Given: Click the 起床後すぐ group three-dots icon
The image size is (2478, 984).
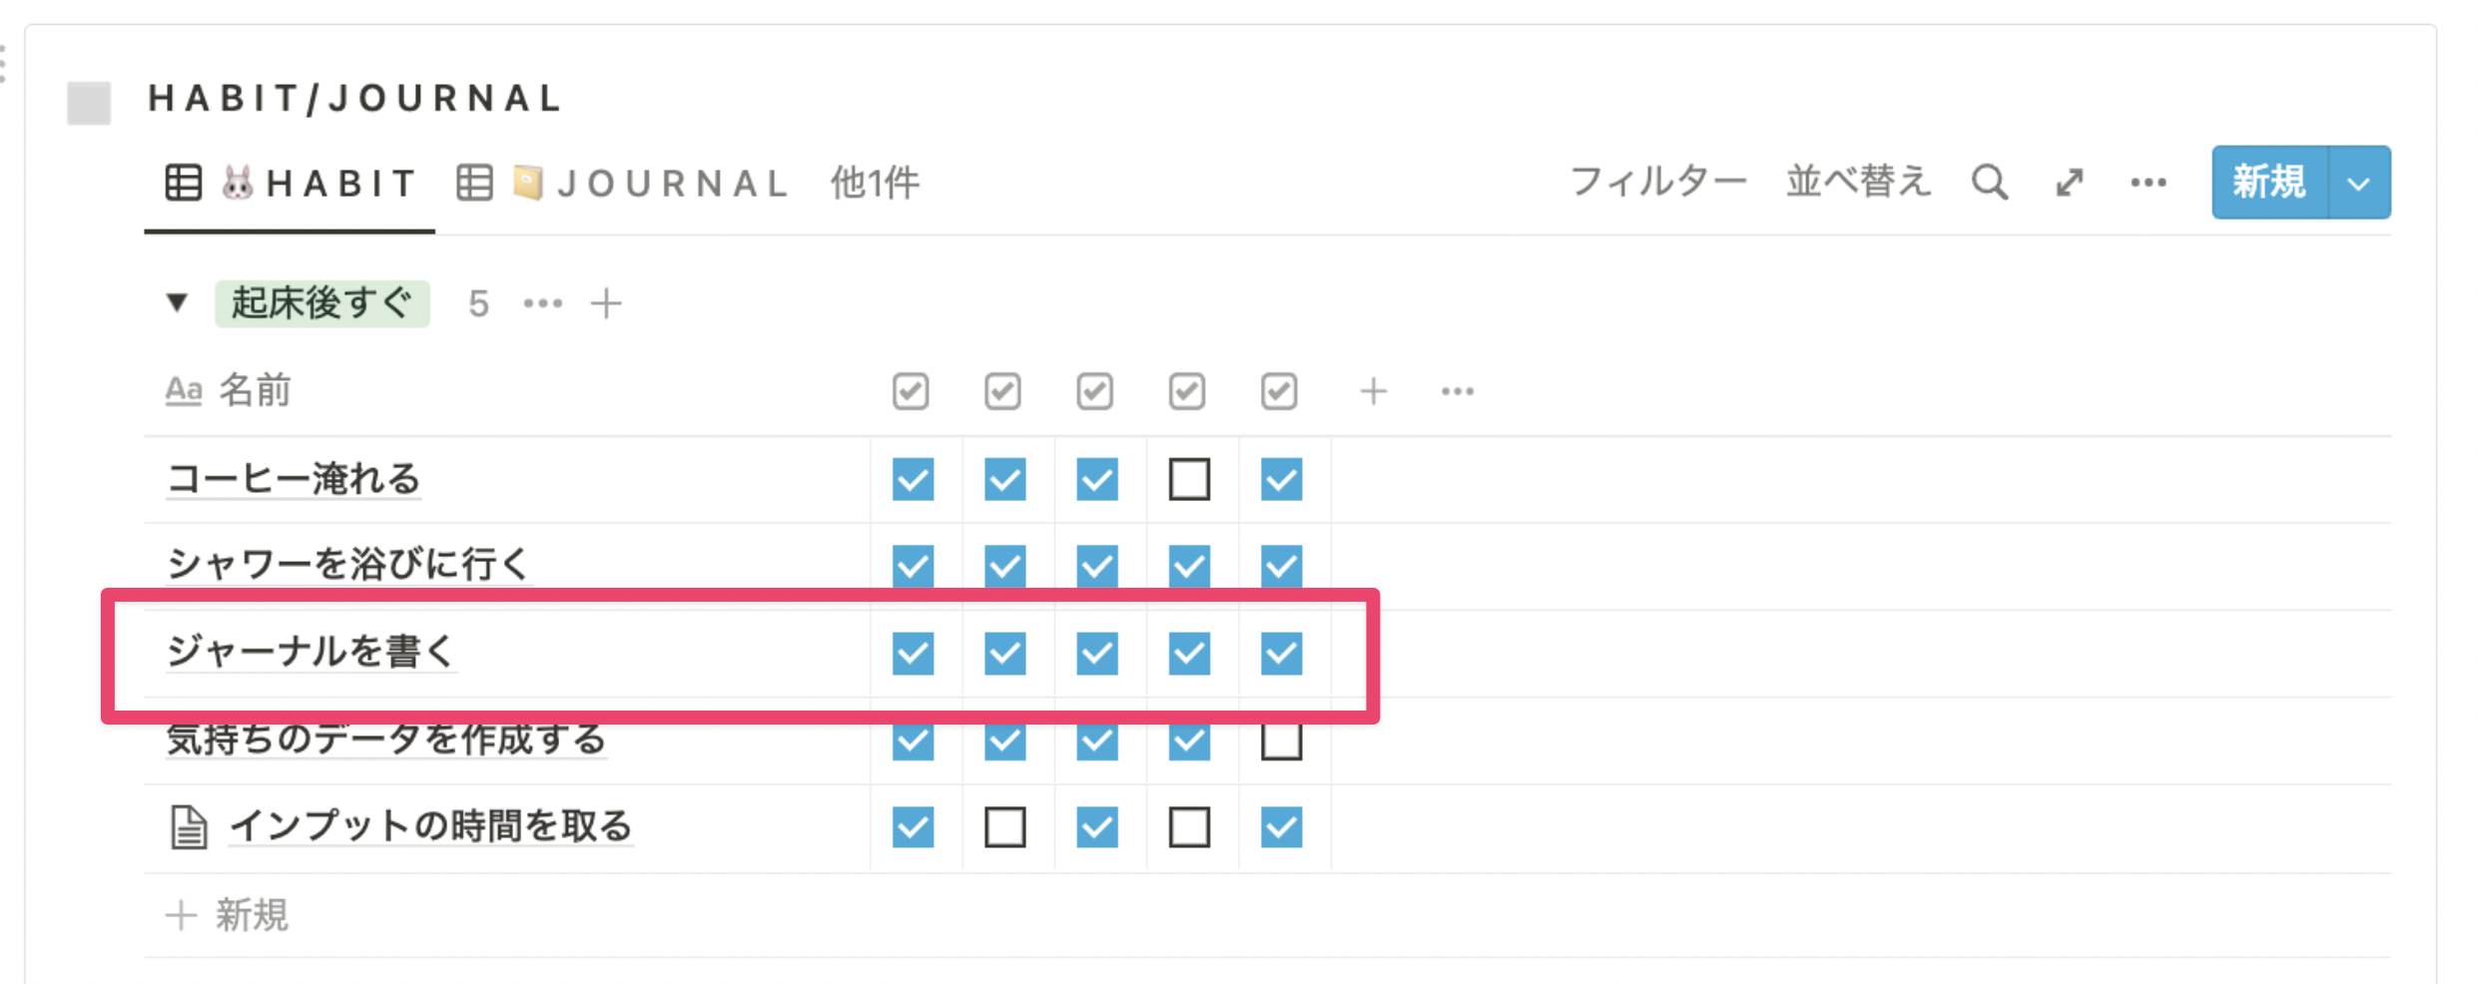Looking at the screenshot, I should [x=543, y=303].
